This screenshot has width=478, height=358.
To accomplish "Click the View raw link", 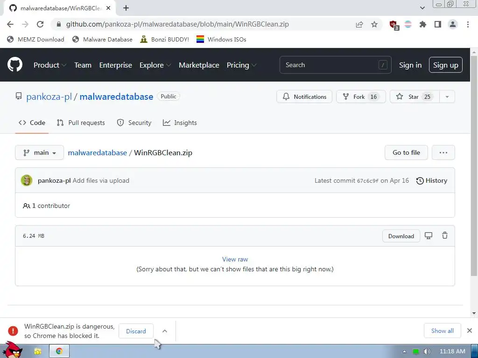I will (235, 259).
